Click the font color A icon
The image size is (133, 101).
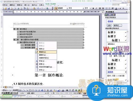click(x=116, y=8)
